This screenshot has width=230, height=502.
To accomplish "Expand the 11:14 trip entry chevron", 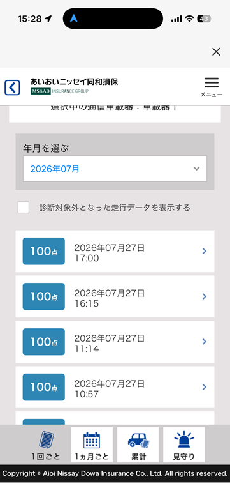I will click(x=205, y=342).
